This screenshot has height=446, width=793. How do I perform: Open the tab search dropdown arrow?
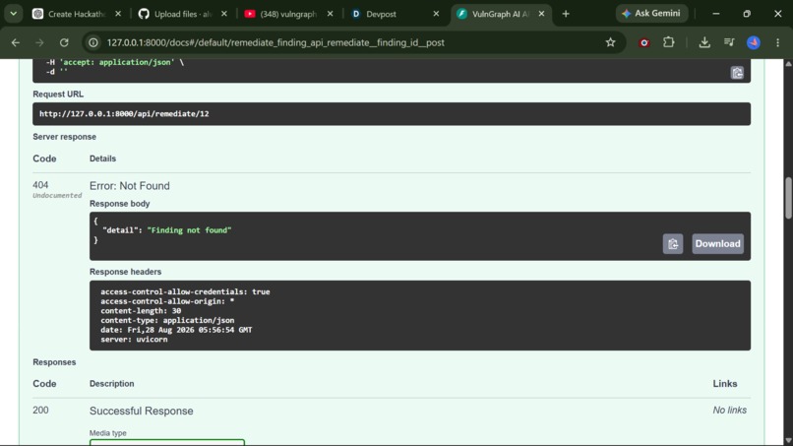click(14, 14)
